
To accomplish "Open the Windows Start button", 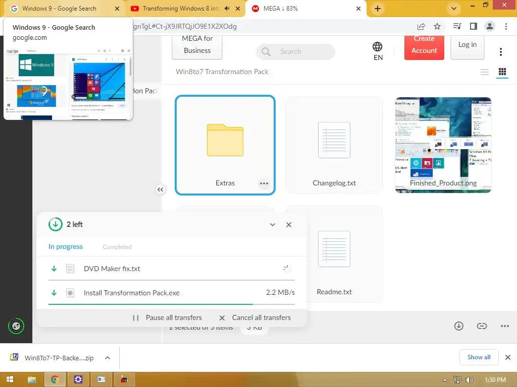I will [10, 379].
